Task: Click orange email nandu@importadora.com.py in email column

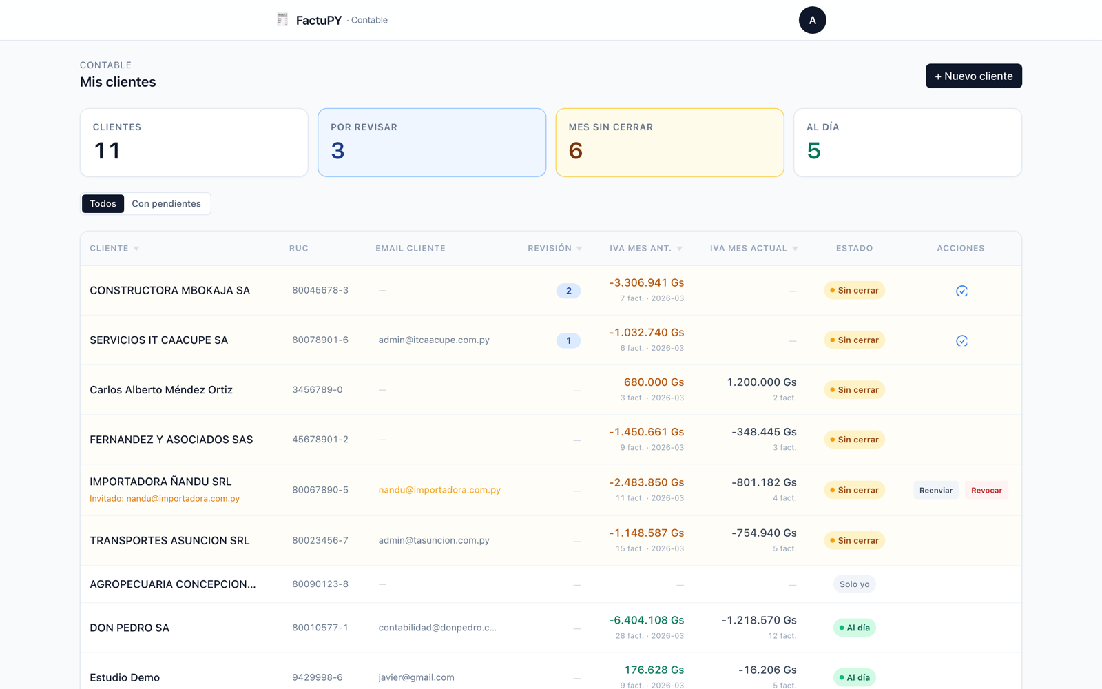Action: coord(439,490)
